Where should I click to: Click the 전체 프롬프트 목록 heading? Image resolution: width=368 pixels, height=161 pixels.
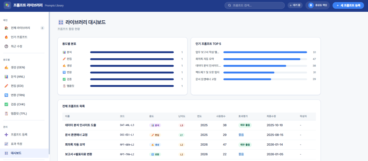pyautogui.click(x=74, y=106)
